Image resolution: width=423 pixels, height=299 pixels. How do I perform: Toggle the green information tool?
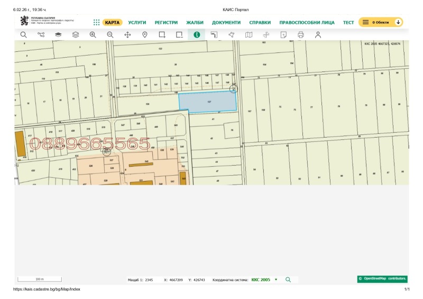[197, 35]
